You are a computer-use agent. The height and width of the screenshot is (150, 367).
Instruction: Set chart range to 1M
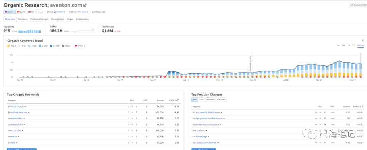tap(338, 45)
